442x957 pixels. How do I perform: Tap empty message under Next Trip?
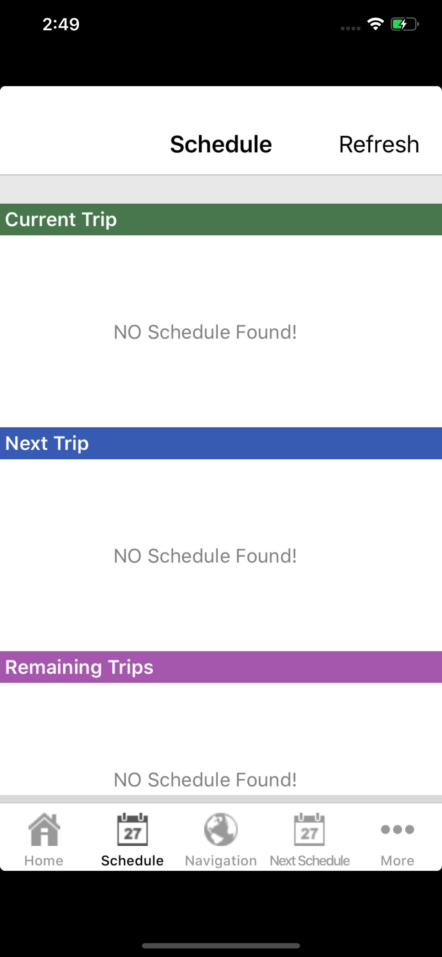pos(205,556)
